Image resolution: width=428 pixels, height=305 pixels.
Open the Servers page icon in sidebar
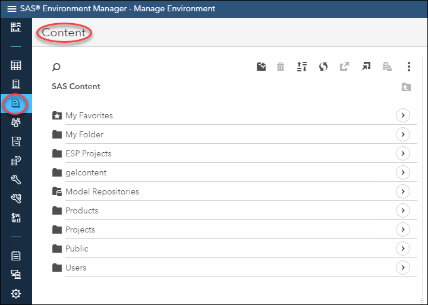pos(16,84)
